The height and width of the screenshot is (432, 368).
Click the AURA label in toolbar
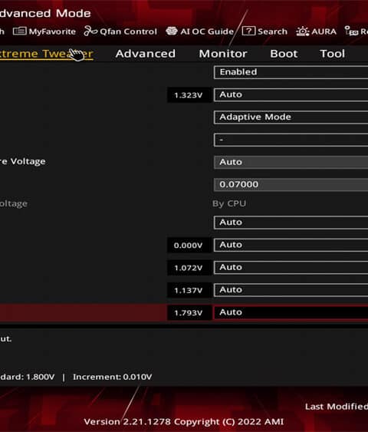pyautogui.click(x=324, y=31)
